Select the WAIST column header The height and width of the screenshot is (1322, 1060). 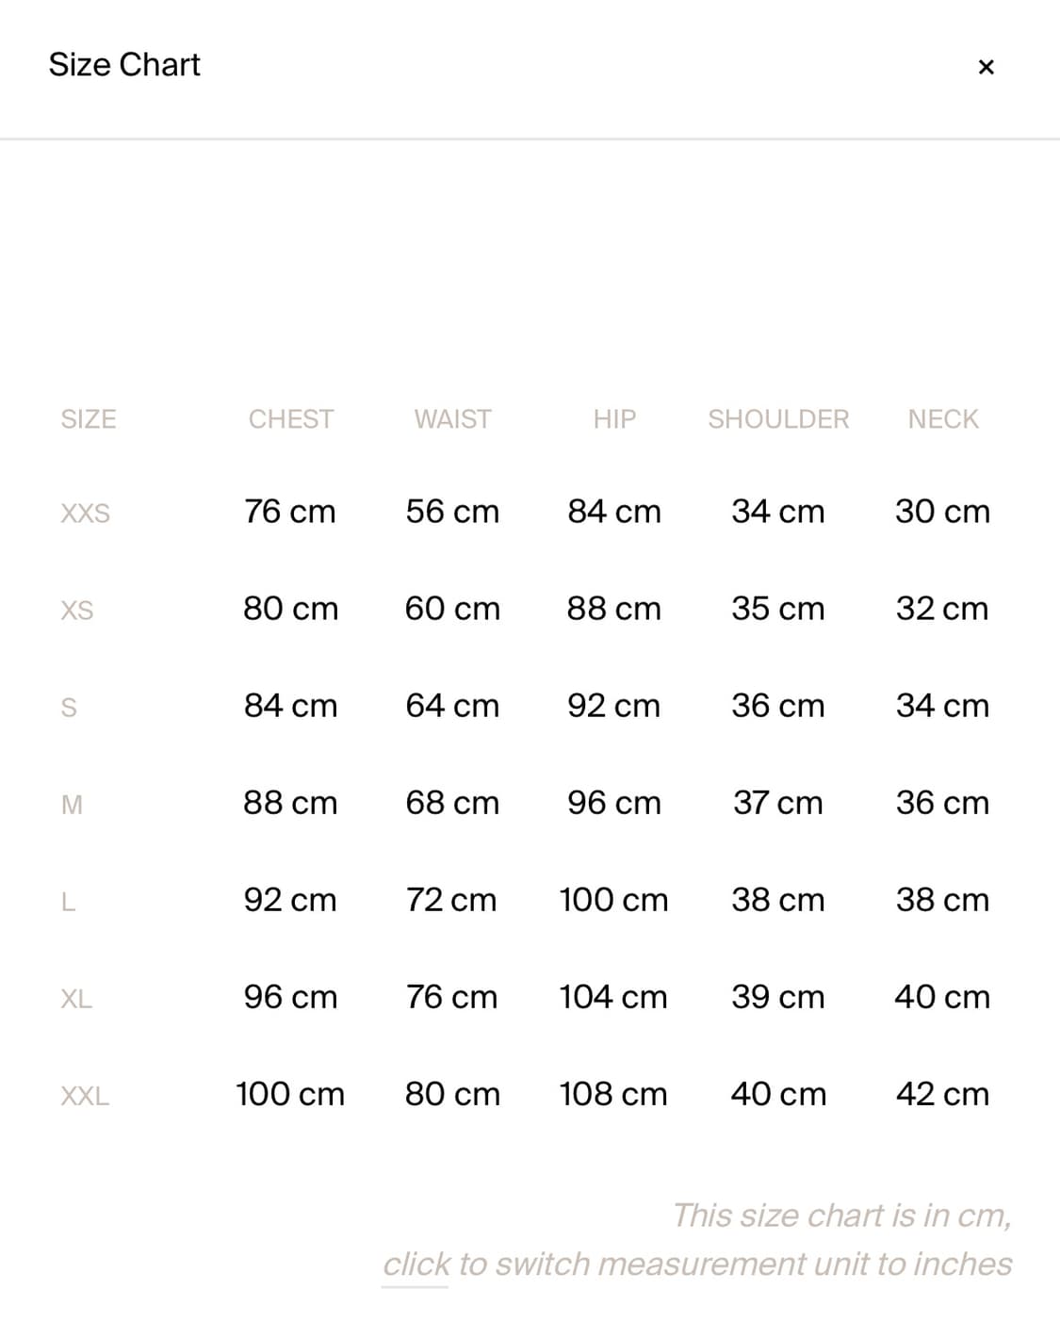click(x=452, y=419)
